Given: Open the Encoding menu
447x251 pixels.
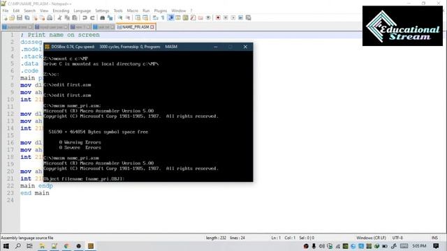Looking at the screenshot, I should click(x=61, y=10).
